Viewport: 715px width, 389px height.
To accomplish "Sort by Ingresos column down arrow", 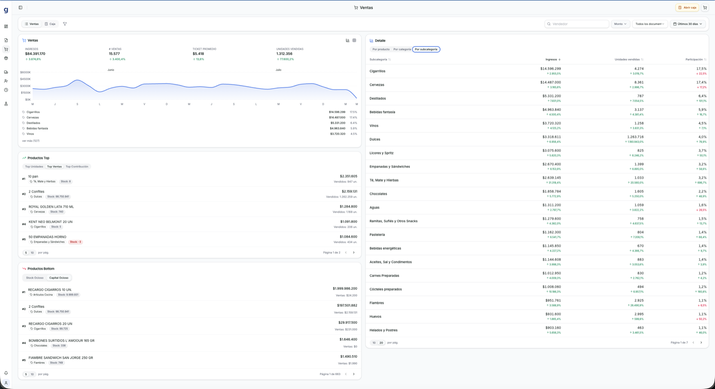I will click(x=559, y=59).
